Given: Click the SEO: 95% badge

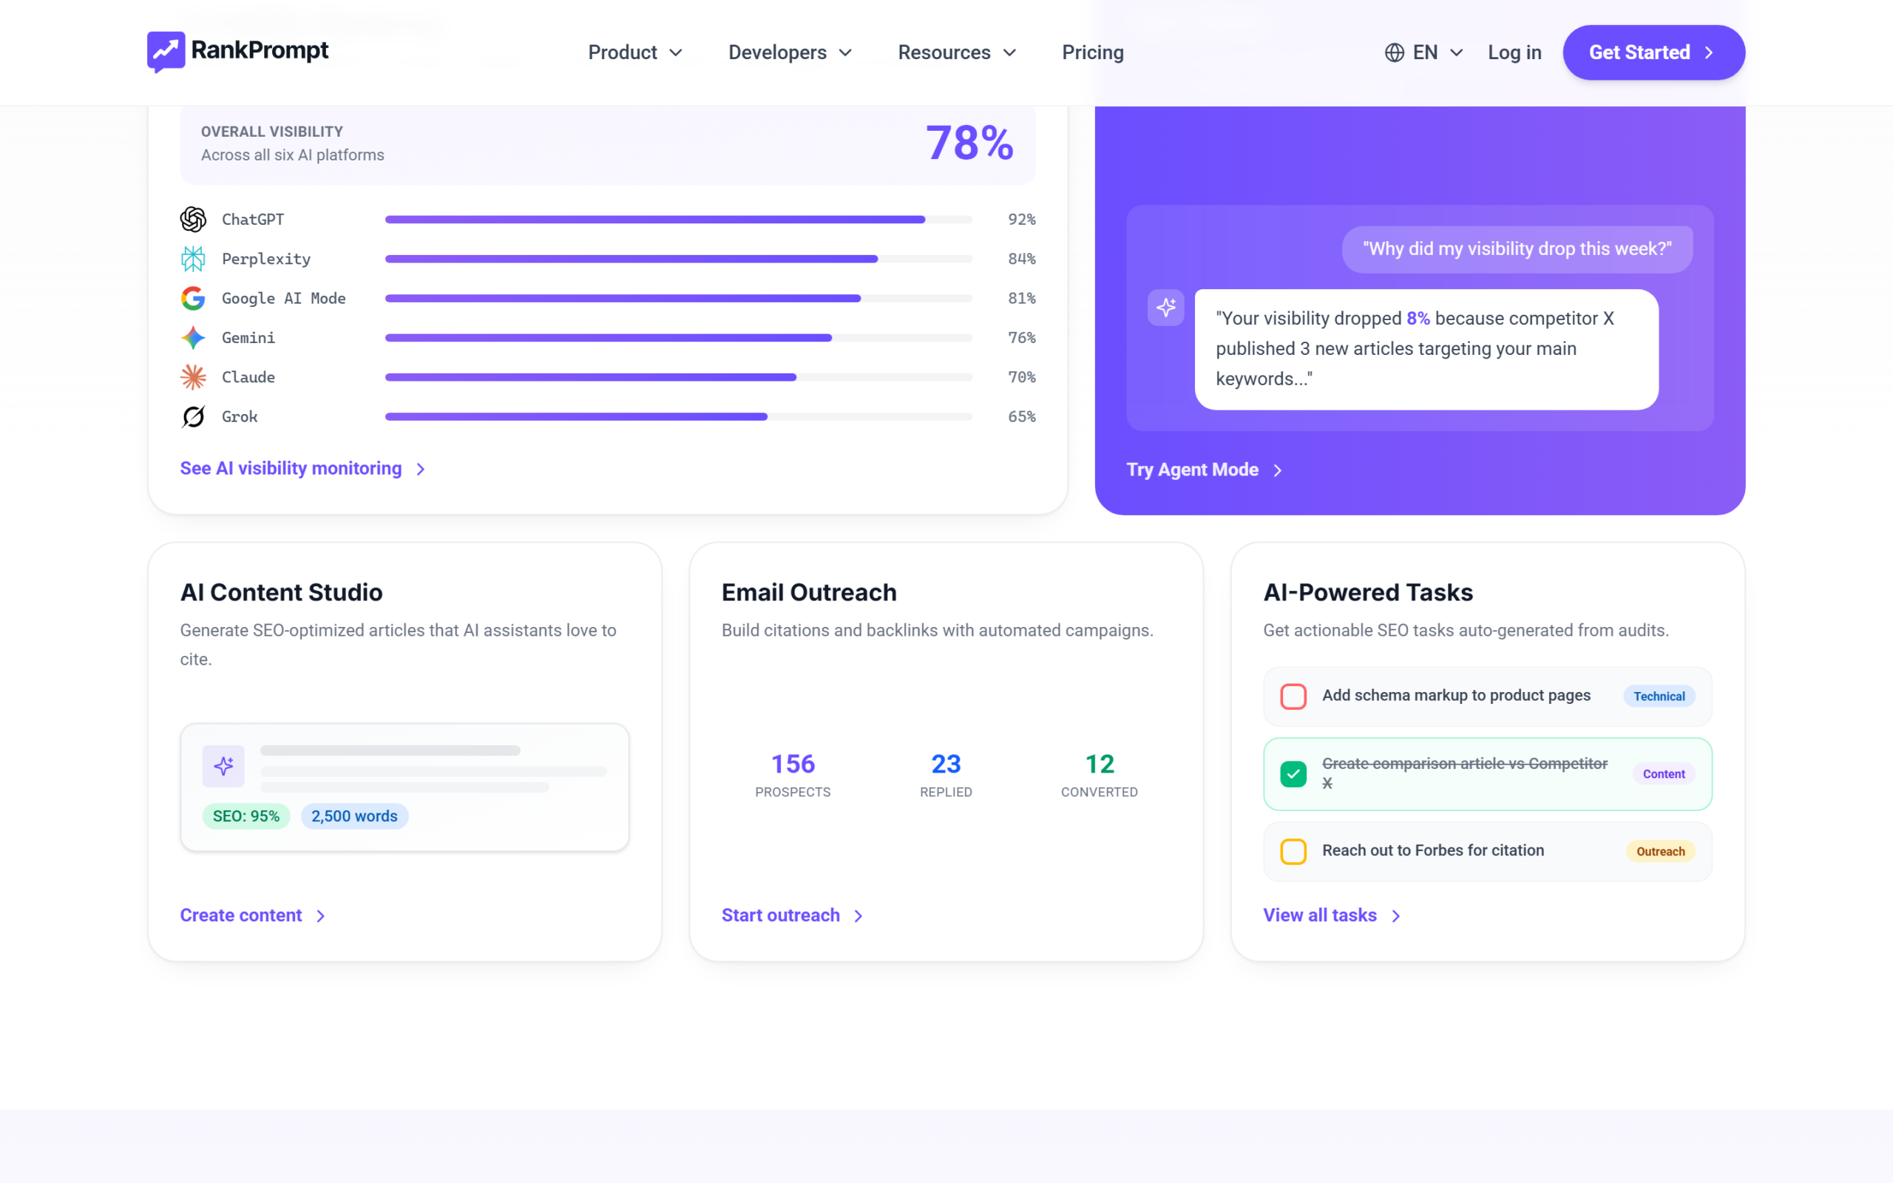Looking at the screenshot, I should pos(245,816).
